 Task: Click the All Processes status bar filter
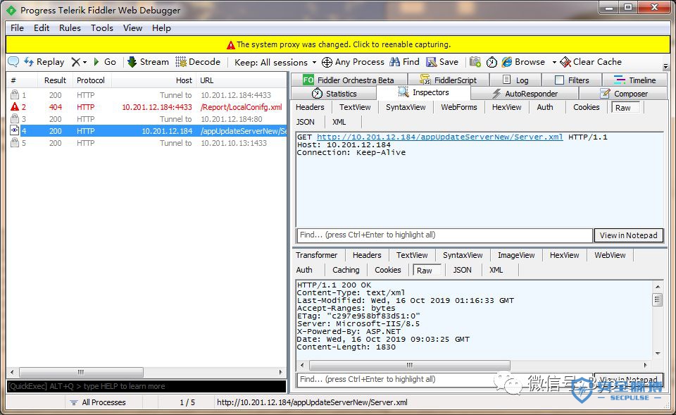click(99, 402)
